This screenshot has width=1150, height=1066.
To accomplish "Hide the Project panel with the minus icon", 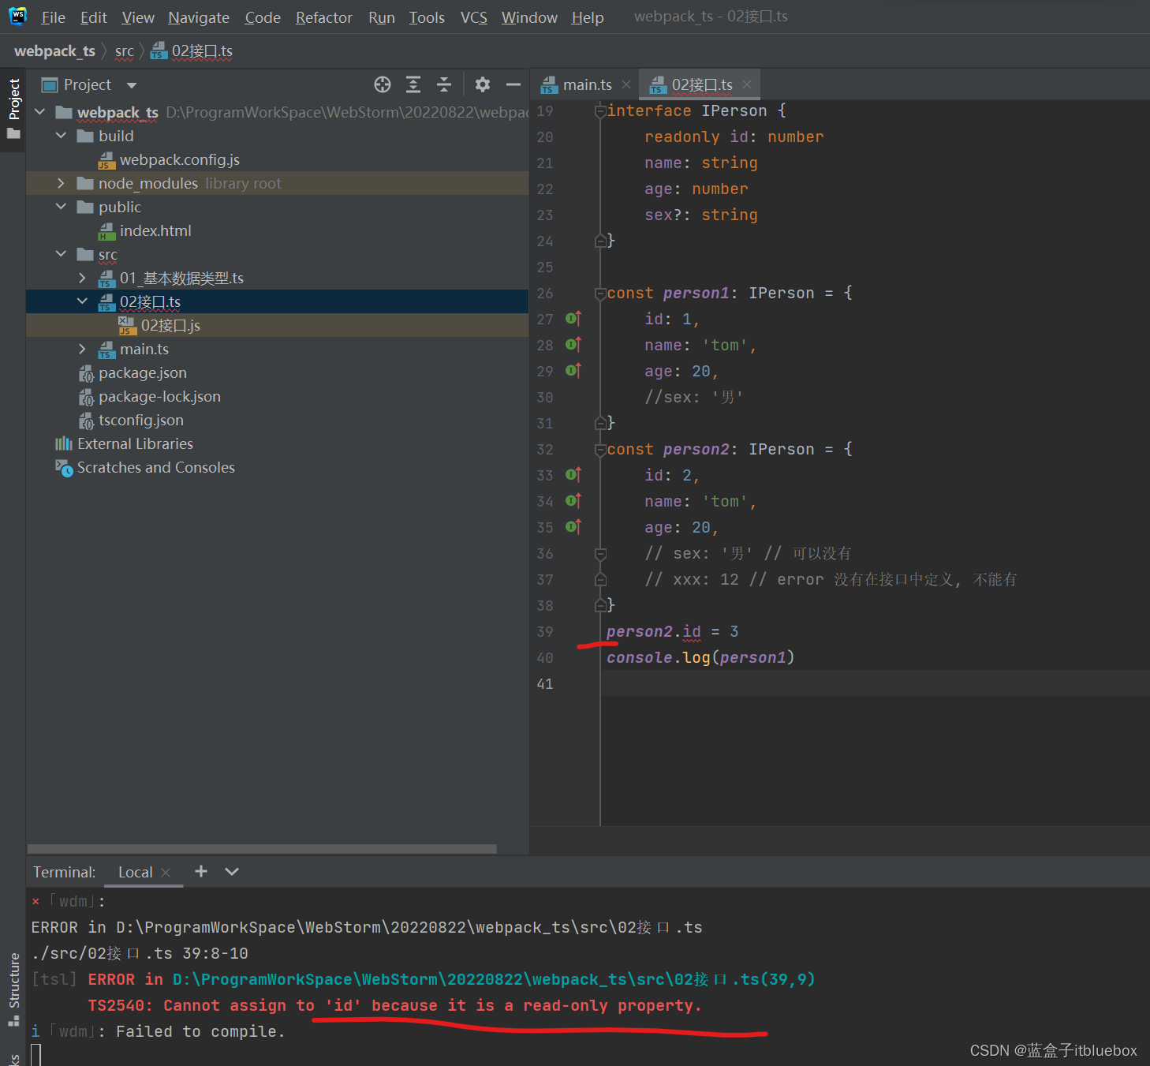I will click(513, 84).
